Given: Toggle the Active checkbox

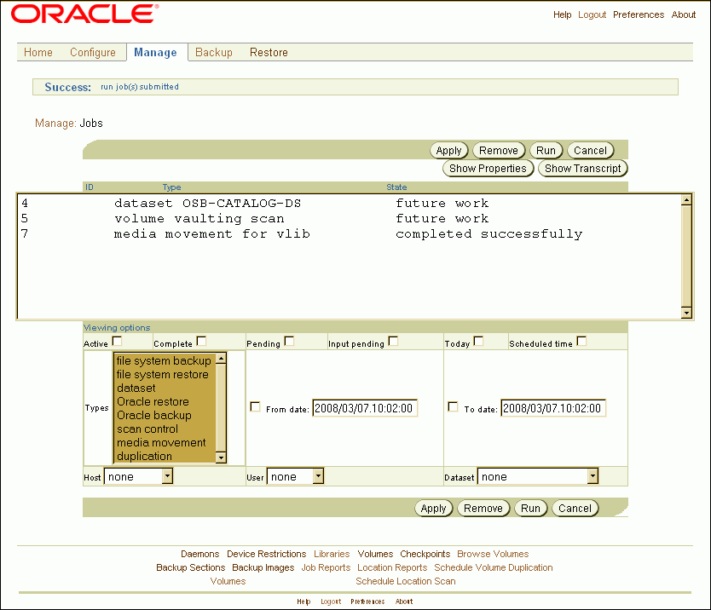Looking at the screenshot, I should point(117,341).
